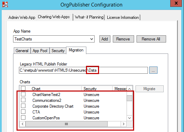Click the horizontal scroll right arrow
Viewport: 184px width, 132px height.
[x=123, y=124]
